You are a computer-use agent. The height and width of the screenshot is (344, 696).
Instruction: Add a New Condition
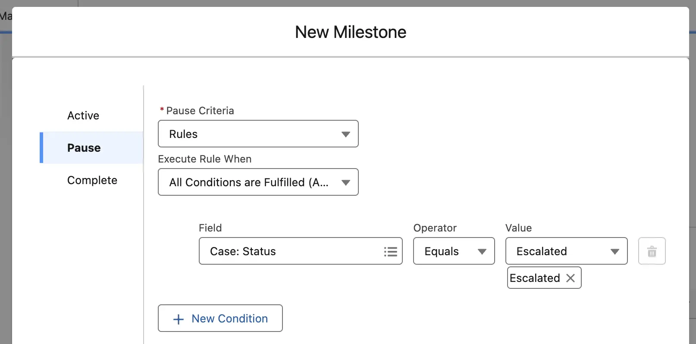point(220,318)
